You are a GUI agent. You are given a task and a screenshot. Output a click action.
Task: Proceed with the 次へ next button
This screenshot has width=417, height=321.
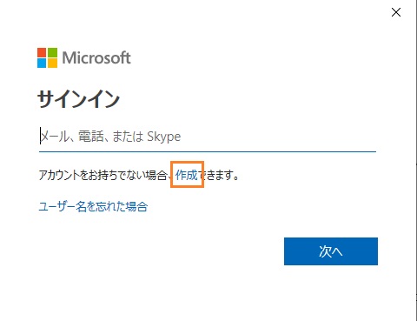[x=331, y=251]
